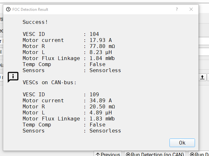The width and height of the screenshot is (209, 156).
Task: Click the FOC Detection Result title text
Action: pyautogui.click(x=30, y=10)
